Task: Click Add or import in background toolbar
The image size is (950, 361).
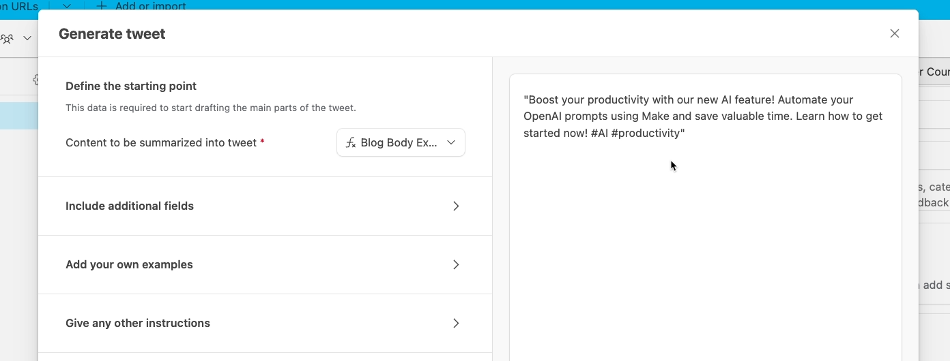Action: 150,6
